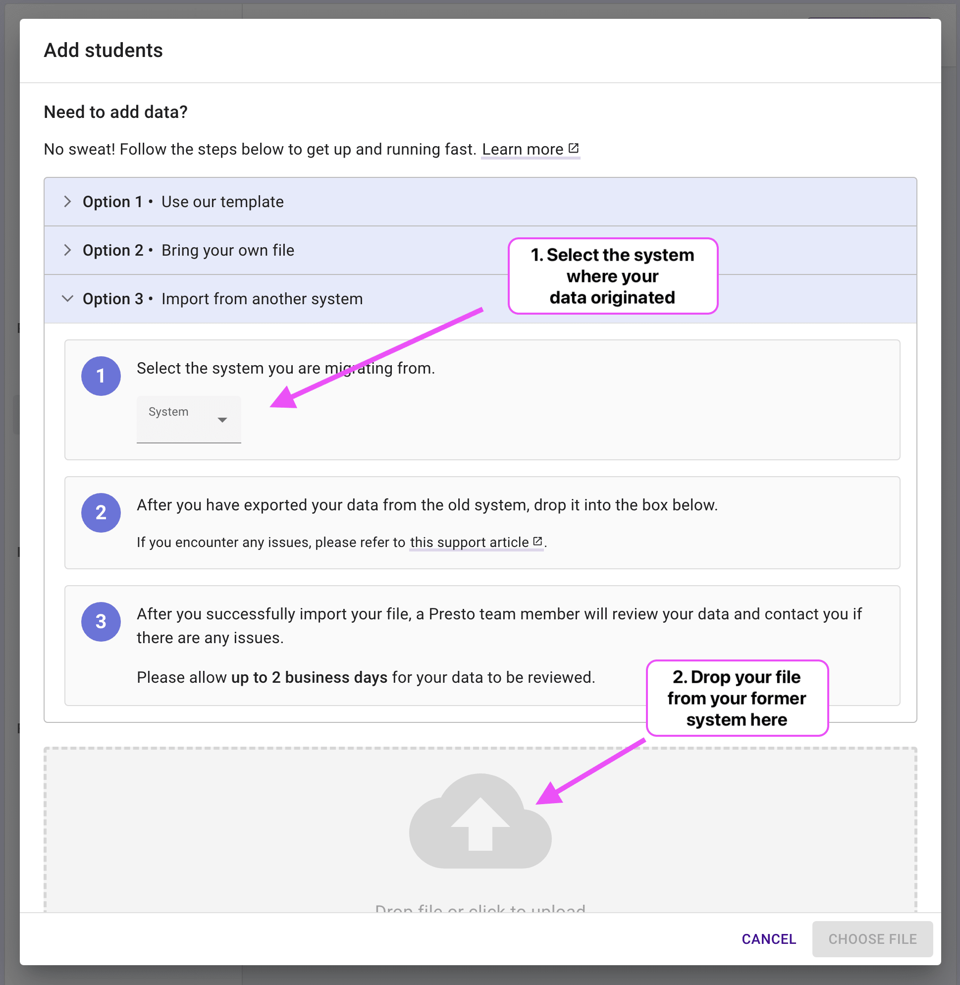Click the external link icon beside Learn more
Viewport: 960px width, 985px height.
[x=573, y=148]
